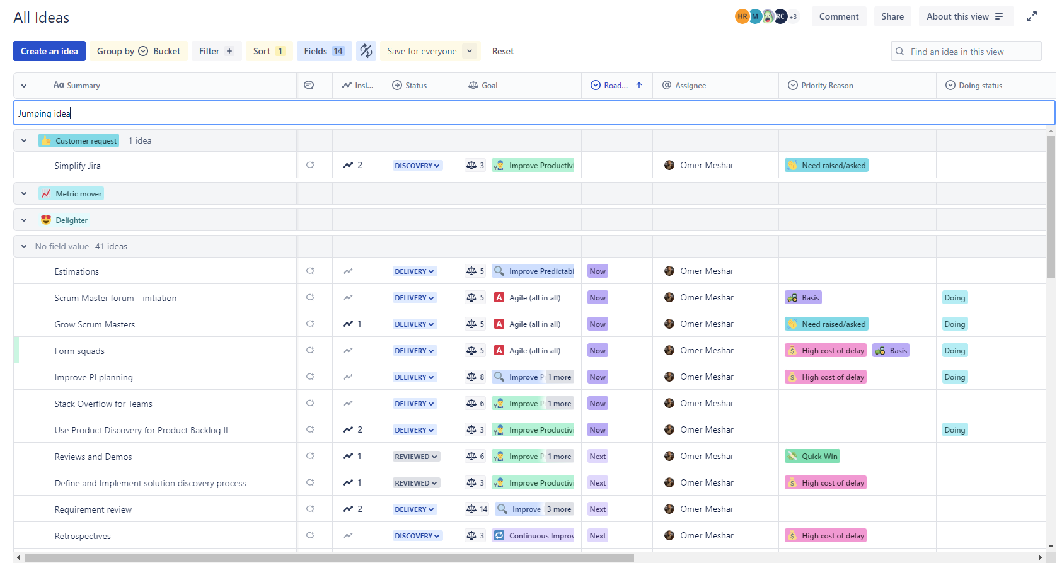Viewport: 1057px width, 563px height.
Task: Collapse the No field value group
Action: click(x=24, y=247)
